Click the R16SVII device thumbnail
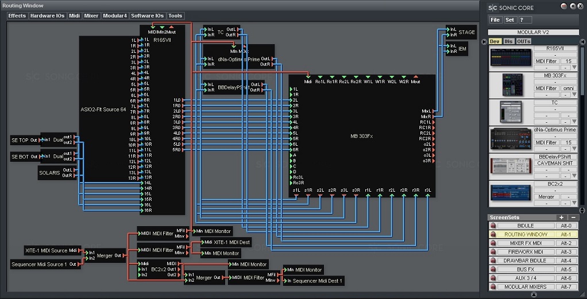This screenshot has width=587, height=299. pos(510,58)
